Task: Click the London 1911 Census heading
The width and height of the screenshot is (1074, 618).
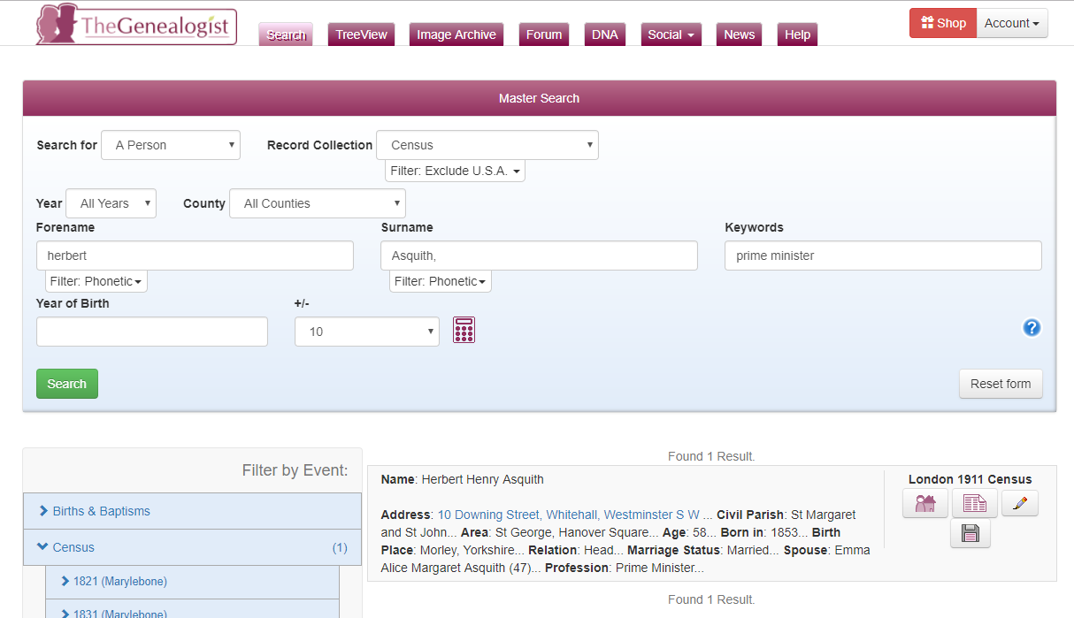Action: (x=970, y=479)
